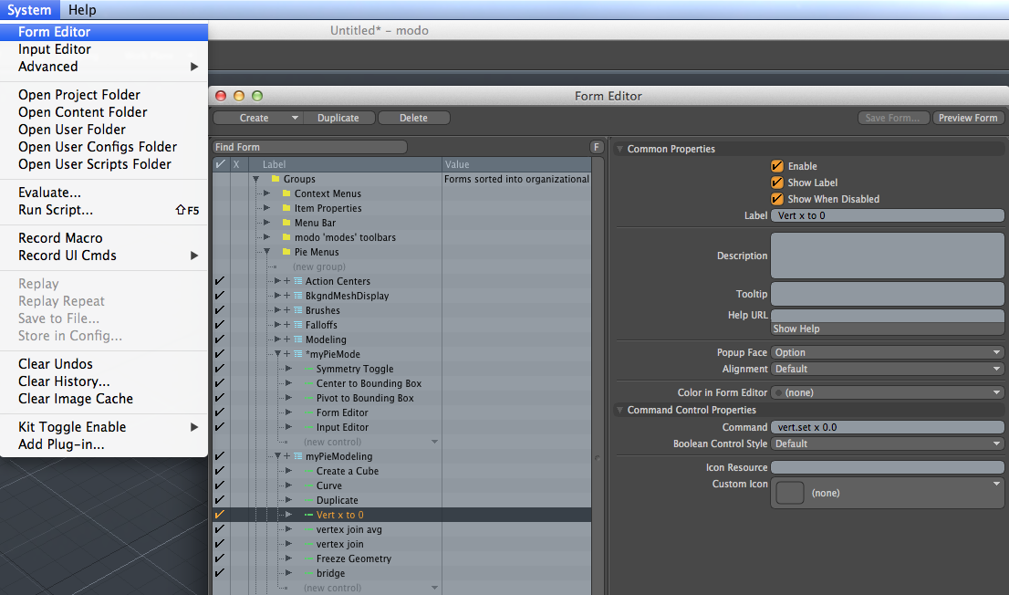Click the plus icon beside Action Centers
The image size is (1009, 595).
coord(287,281)
